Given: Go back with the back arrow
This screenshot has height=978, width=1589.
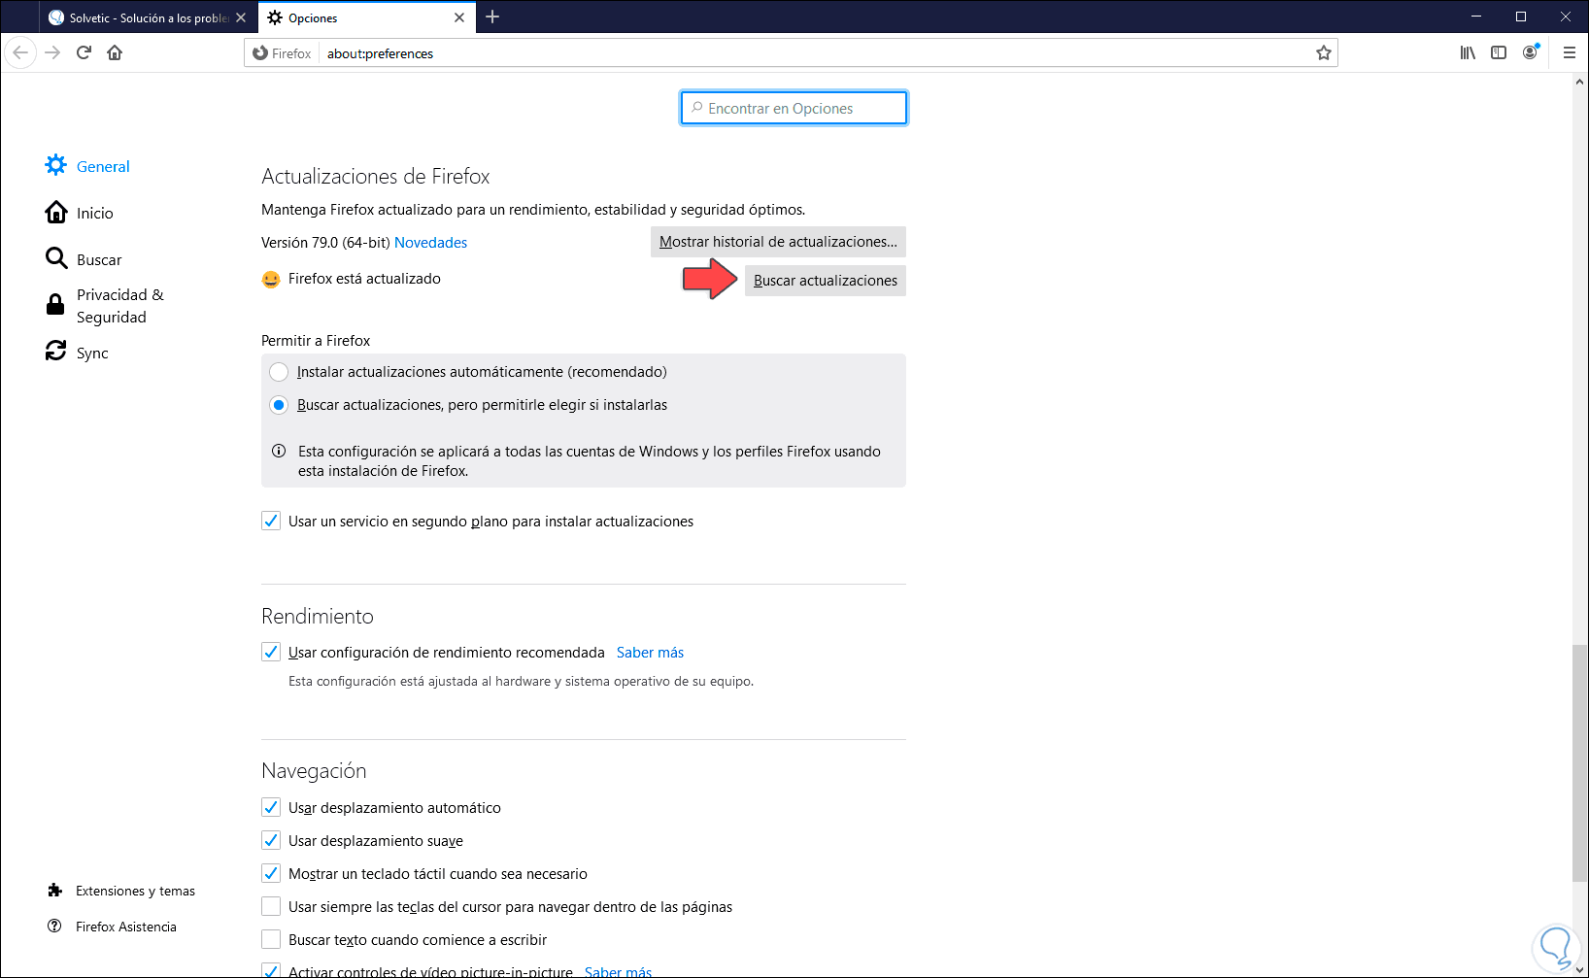Looking at the screenshot, I should pos(20,52).
